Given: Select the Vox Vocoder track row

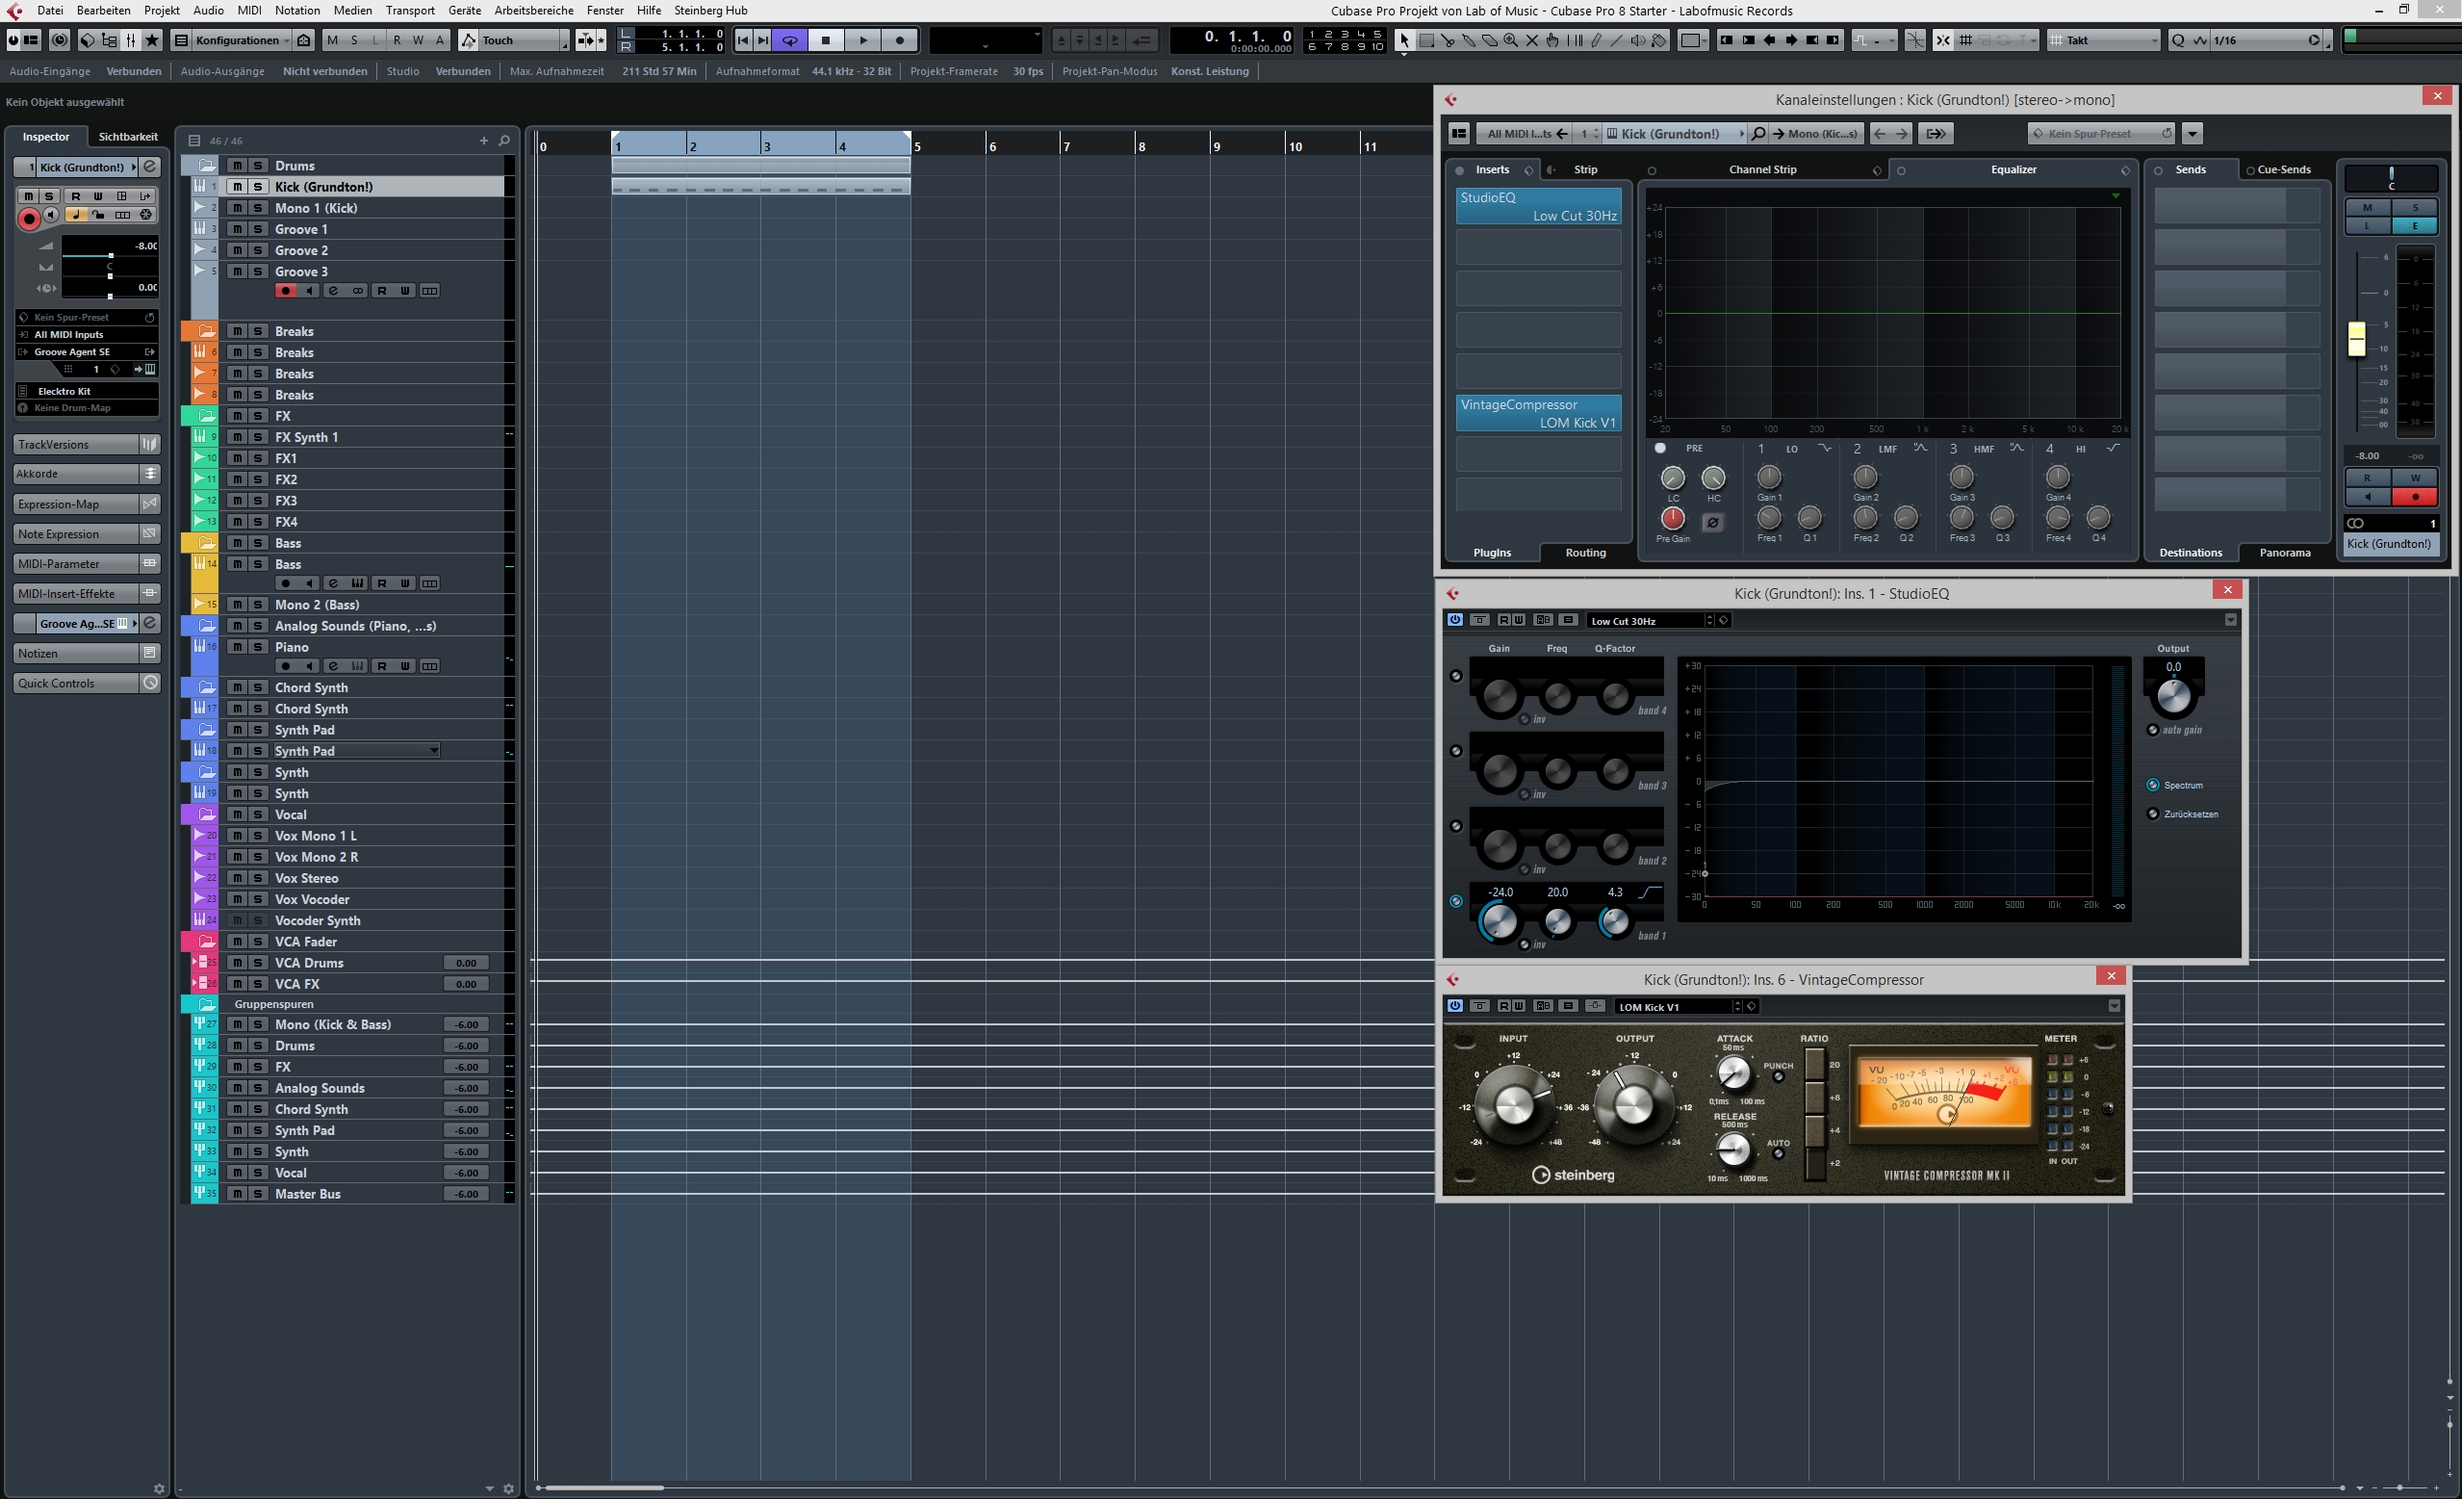Looking at the screenshot, I should [348, 899].
